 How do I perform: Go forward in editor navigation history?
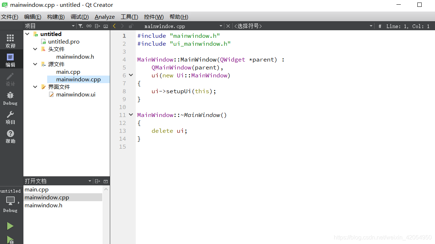pos(122,26)
